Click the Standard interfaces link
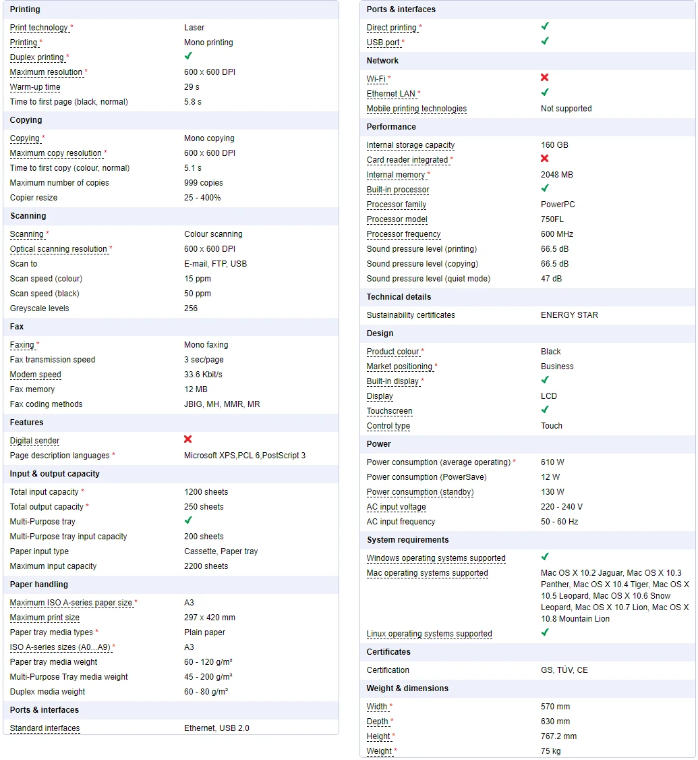 tap(45, 728)
